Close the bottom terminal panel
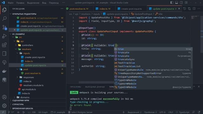203x114 pixels. [x=199, y=86]
